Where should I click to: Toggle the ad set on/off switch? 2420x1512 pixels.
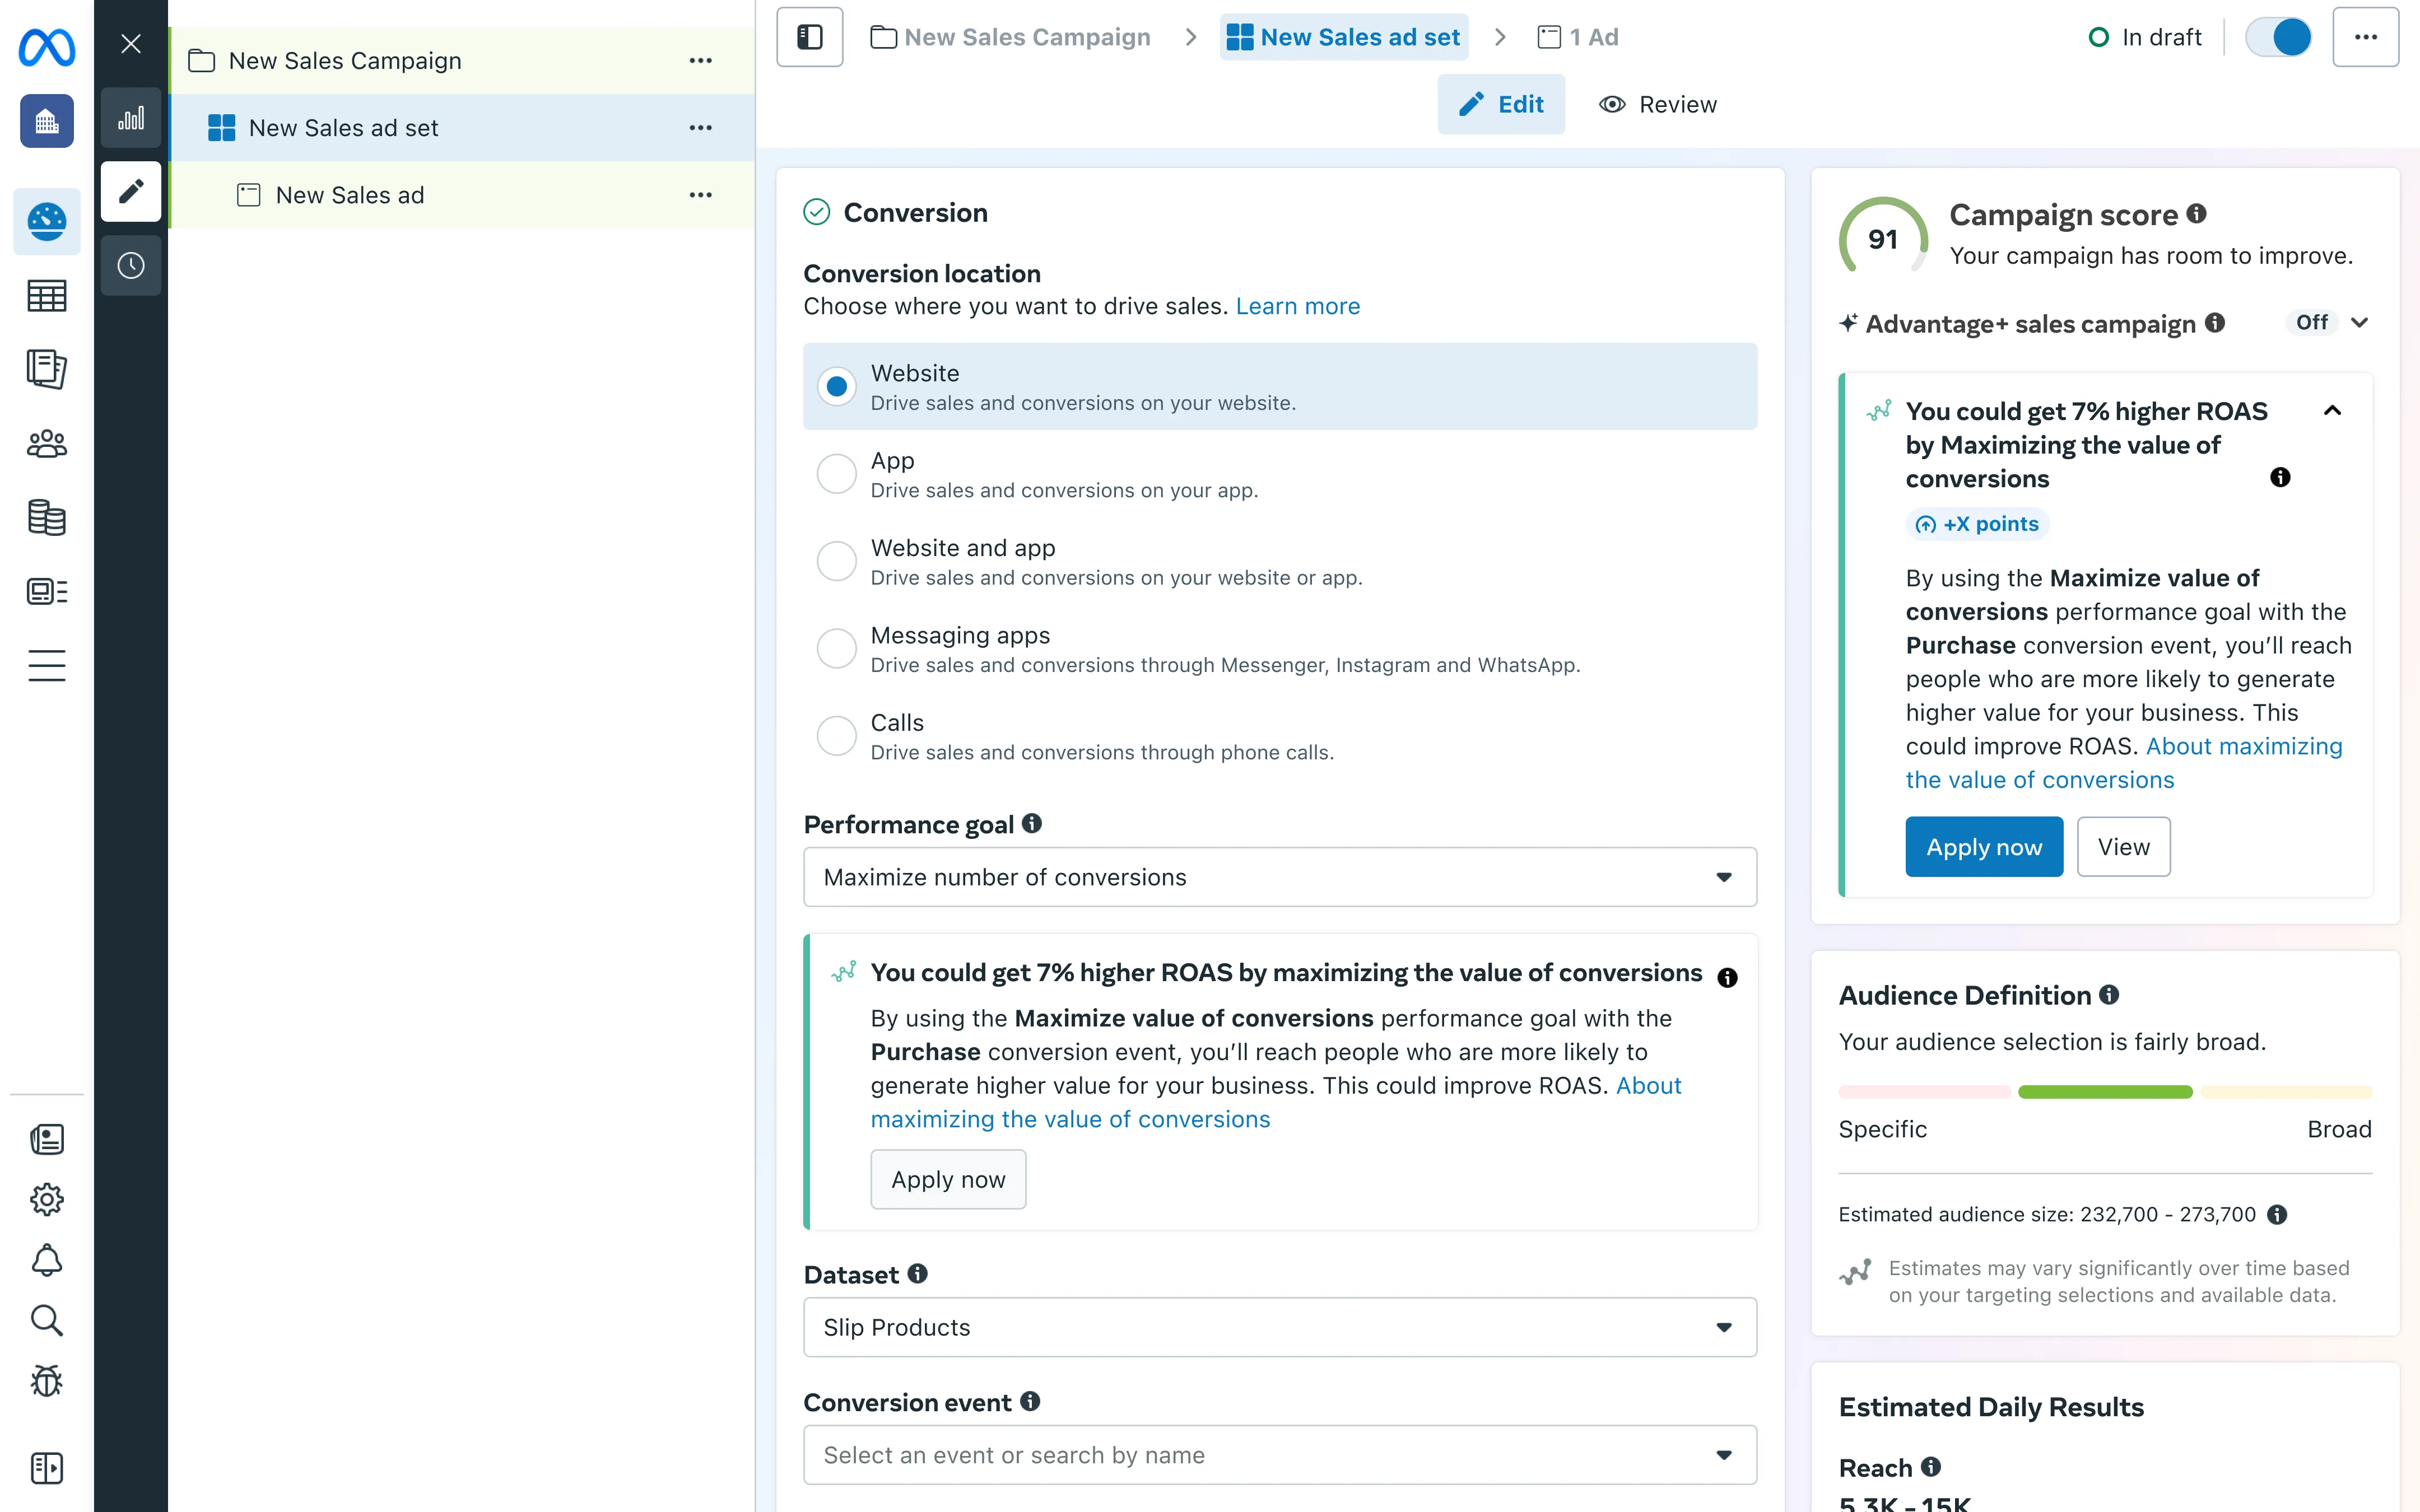click(x=2278, y=37)
